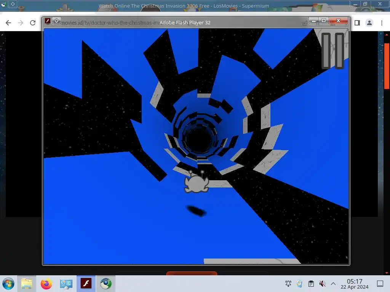Launch Firefox from the taskbar
The height and width of the screenshot is (292, 390).
[46, 284]
